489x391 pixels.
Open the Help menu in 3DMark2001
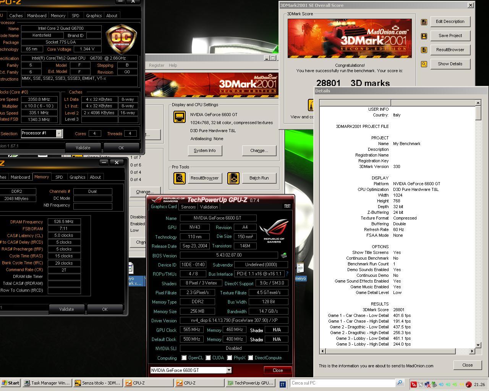[x=173, y=65]
